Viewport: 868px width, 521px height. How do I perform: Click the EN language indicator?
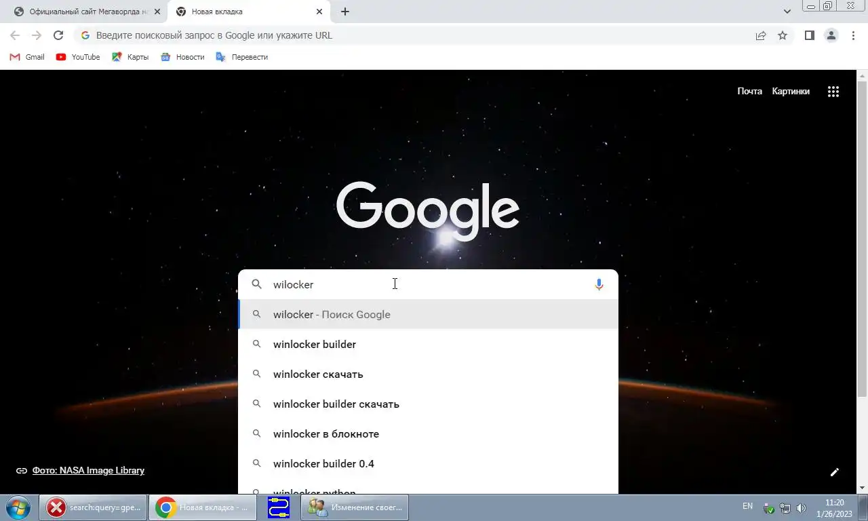(747, 506)
